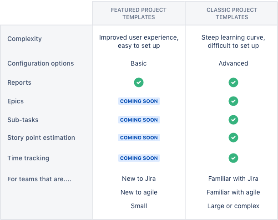The height and width of the screenshot is (220, 278).
Task: Click Coming Soon badge for Story point estimation
Action: pos(139,138)
